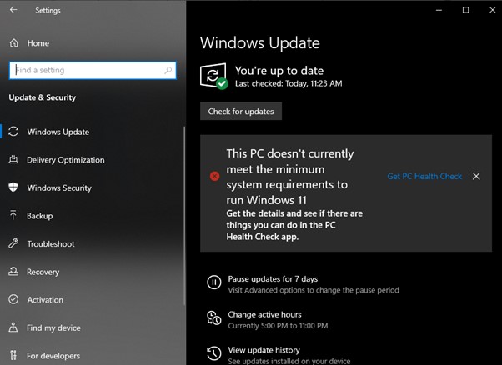This screenshot has width=502, height=365.
Task: Click the Delivery Optimization icon
Action: pos(13,159)
